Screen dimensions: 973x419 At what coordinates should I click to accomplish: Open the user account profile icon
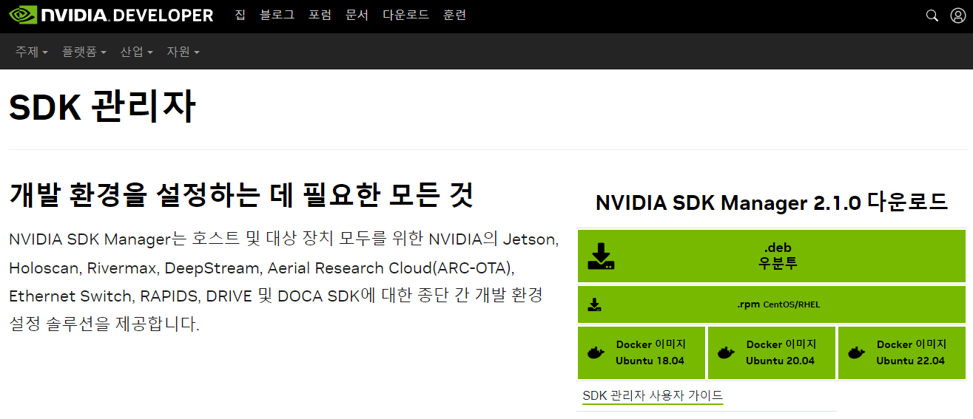click(957, 16)
